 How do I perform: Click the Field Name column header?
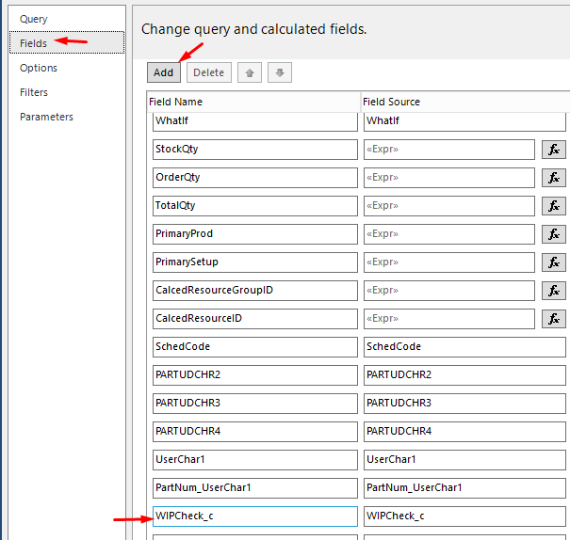tap(253, 102)
